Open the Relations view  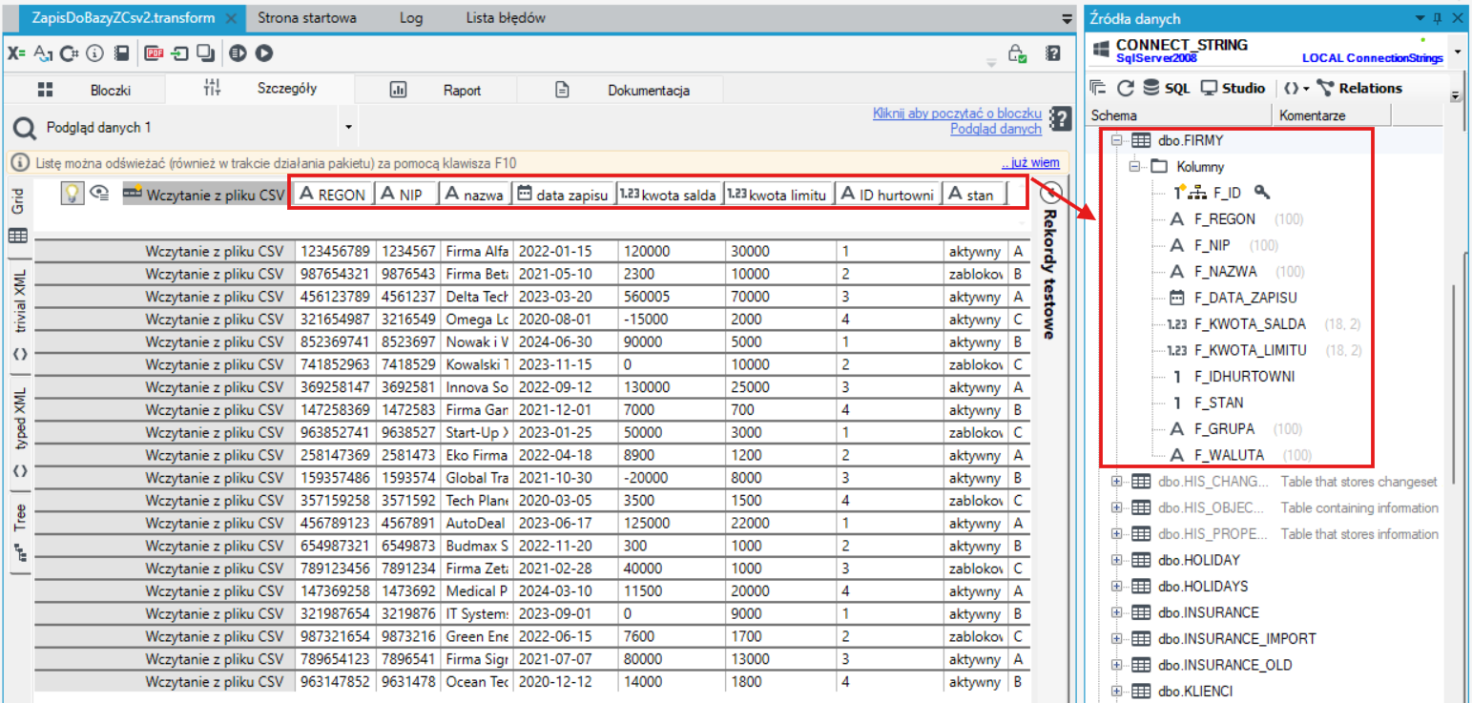coord(1359,88)
